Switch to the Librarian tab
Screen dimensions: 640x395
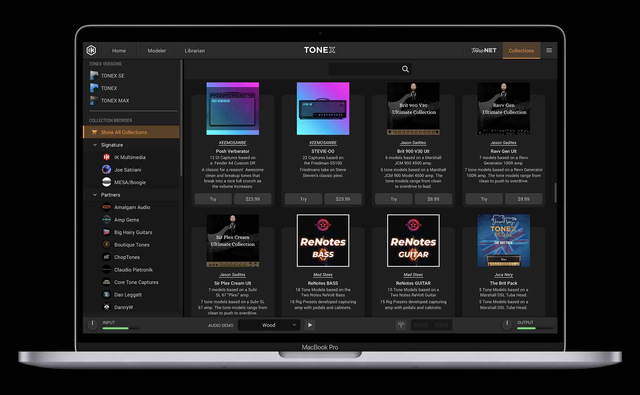point(195,51)
